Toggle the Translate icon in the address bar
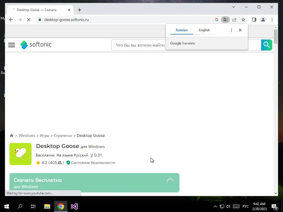 point(226,20)
